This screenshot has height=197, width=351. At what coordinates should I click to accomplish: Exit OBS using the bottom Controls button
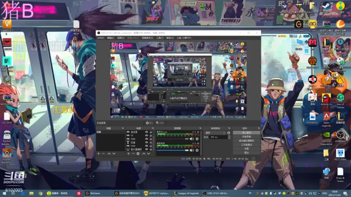[247, 153]
